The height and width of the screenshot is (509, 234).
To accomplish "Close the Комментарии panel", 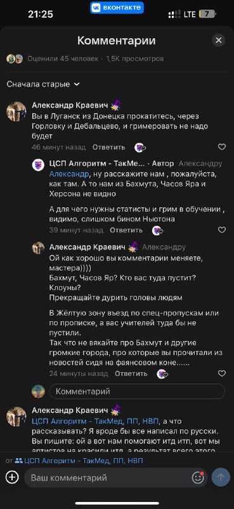I will pyautogui.click(x=219, y=40).
